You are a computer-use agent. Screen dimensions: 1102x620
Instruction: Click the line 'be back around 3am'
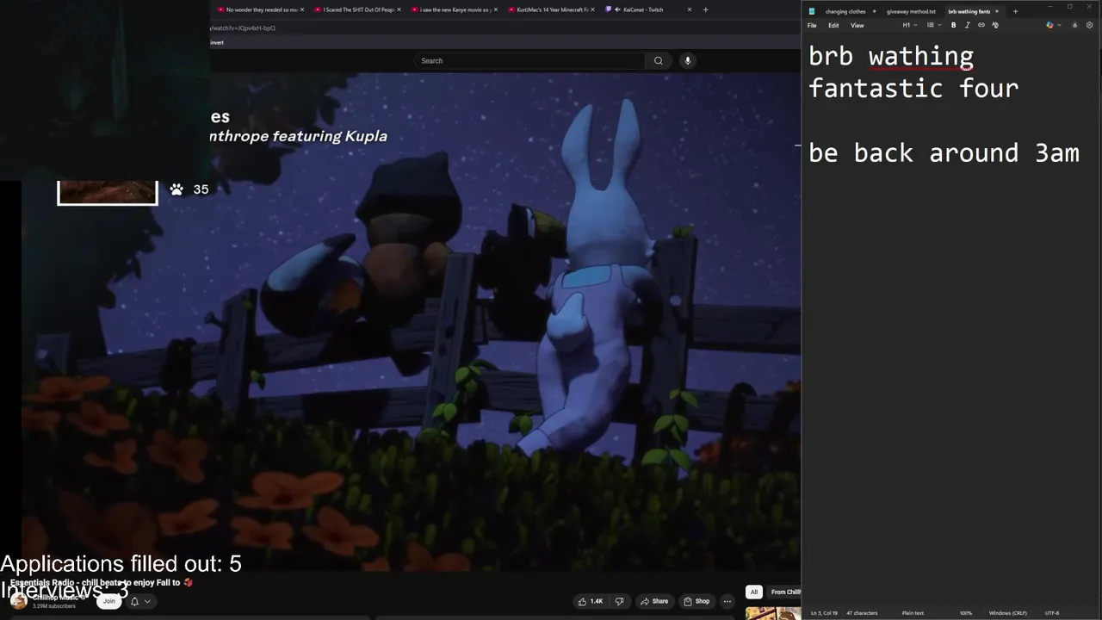point(944,153)
